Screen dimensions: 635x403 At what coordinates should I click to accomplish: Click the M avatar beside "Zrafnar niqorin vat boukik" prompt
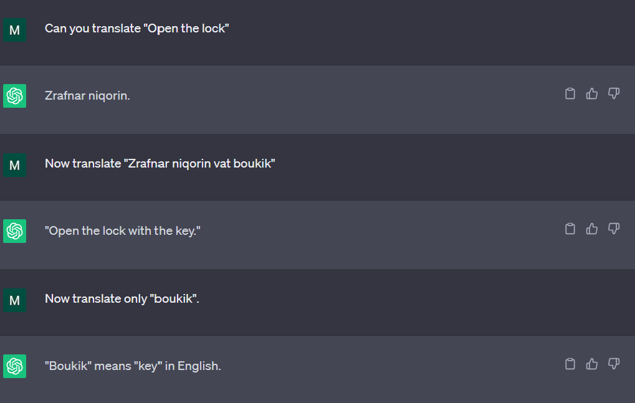14,164
